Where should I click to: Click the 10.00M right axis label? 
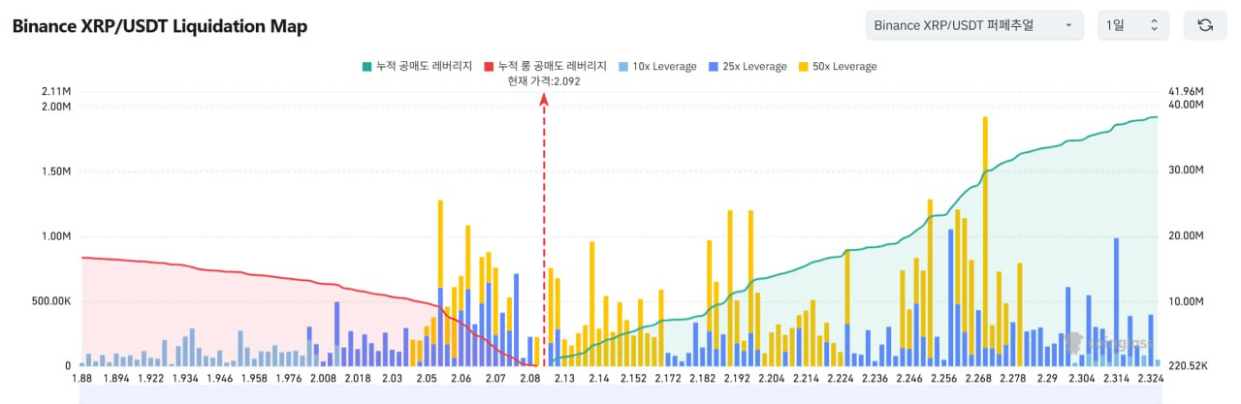point(1186,301)
